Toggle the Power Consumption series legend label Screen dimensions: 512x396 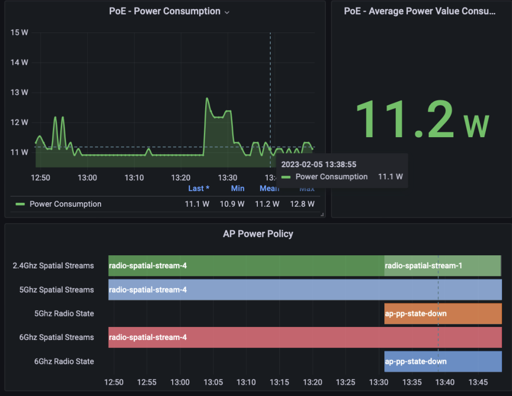click(x=66, y=204)
